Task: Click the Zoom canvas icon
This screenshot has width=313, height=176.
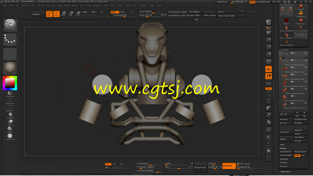Action: [x=268, y=40]
